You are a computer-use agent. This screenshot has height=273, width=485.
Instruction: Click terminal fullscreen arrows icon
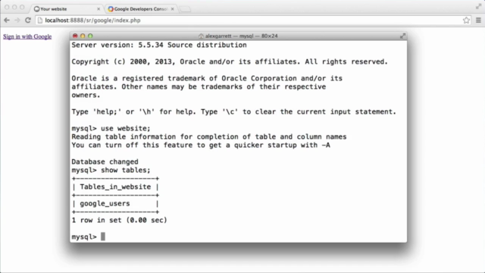(x=402, y=36)
